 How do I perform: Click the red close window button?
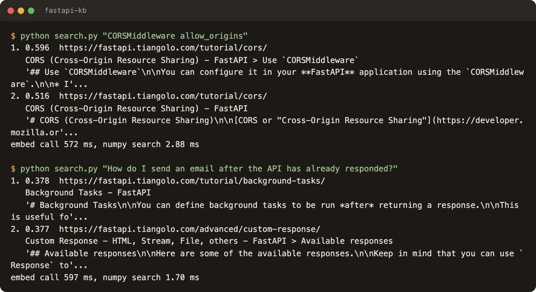click(11, 11)
